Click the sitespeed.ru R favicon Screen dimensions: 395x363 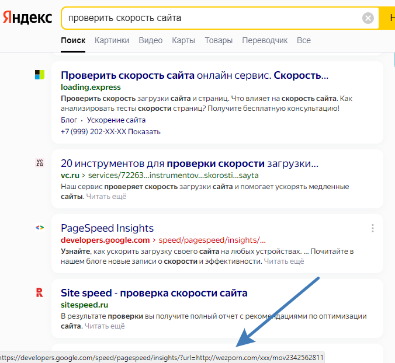tap(40, 292)
